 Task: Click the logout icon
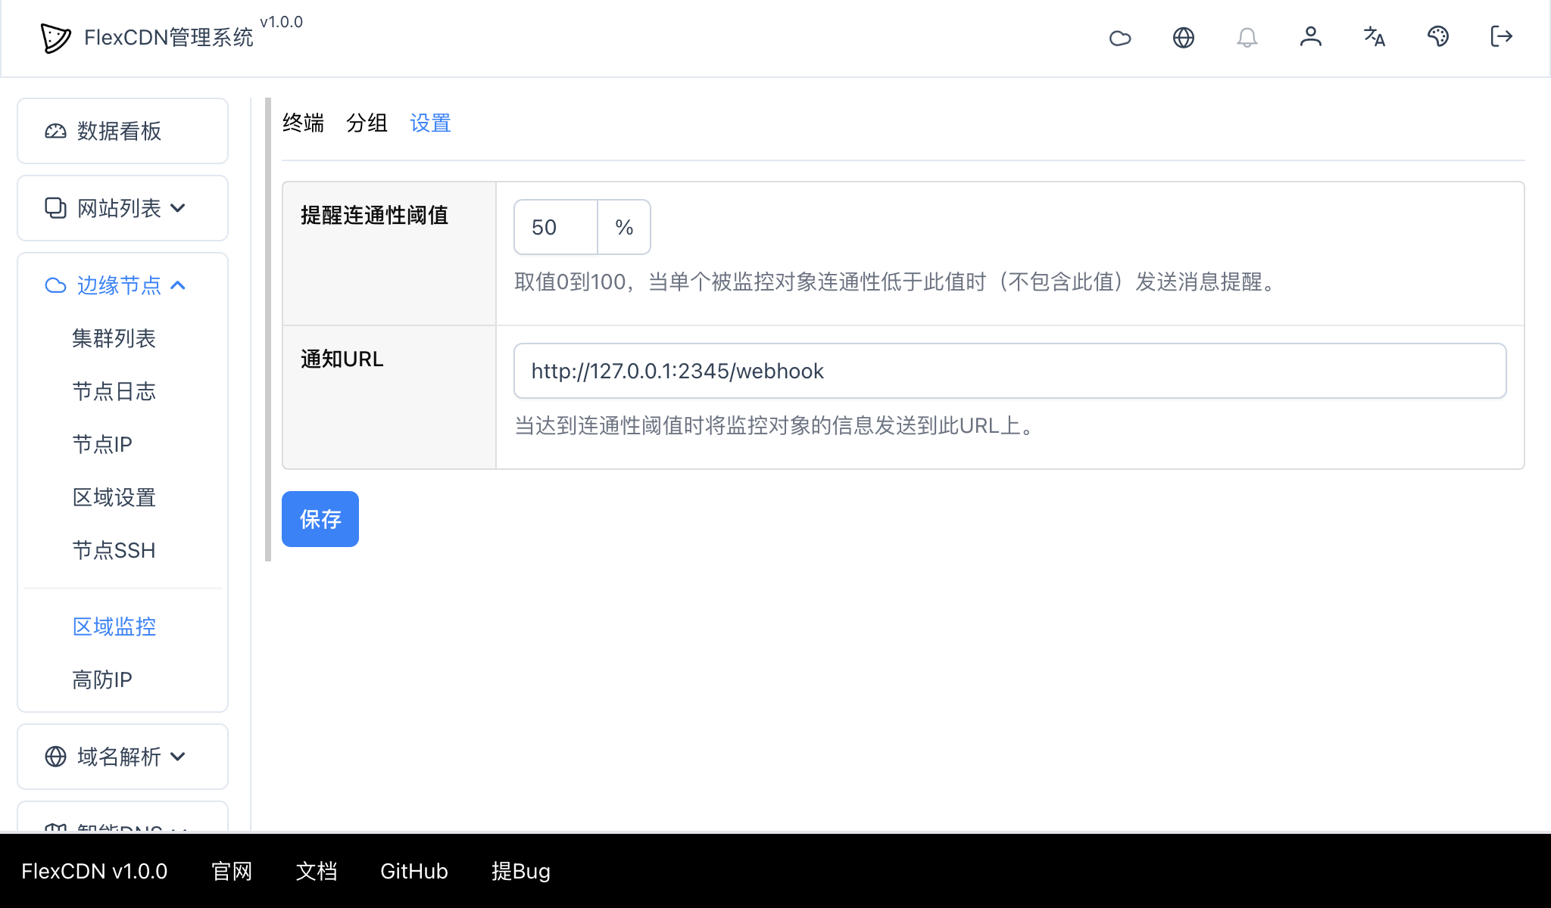1501,37
